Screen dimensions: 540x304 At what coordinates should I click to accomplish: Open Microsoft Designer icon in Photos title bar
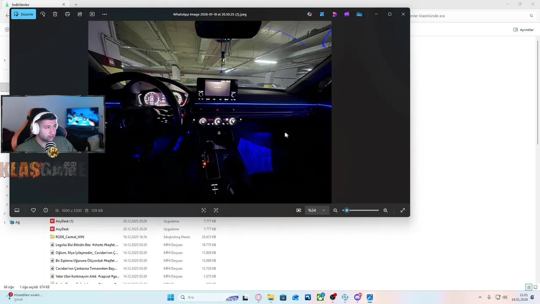click(x=335, y=14)
